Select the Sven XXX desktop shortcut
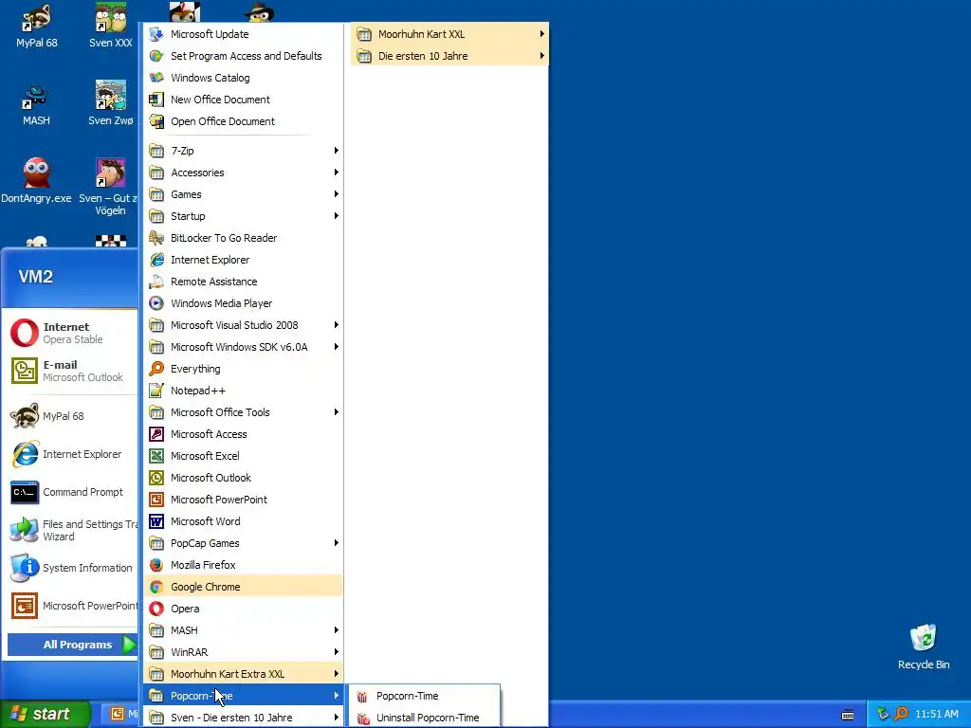Image resolution: width=971 pixels, height=728 pixels. click(110, 27)
